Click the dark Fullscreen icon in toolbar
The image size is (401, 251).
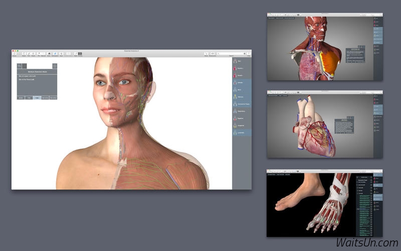[x=80, y=54]
